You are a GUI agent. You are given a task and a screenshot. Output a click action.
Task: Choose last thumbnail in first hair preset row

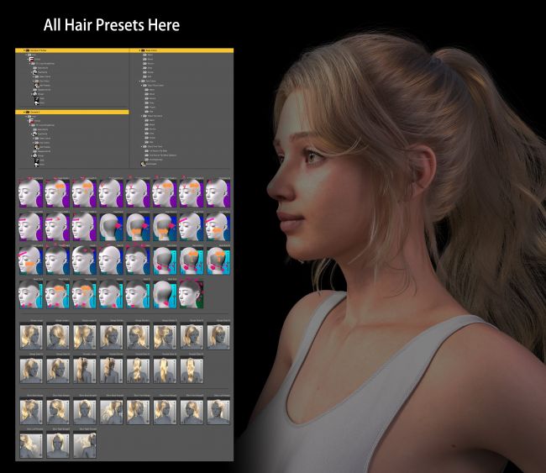pyautogui.click(x=219, y=336)
